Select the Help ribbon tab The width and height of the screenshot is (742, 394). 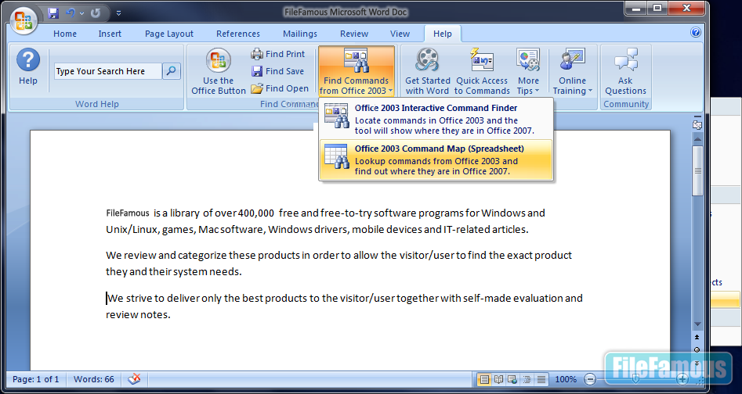(x=443, y=34)
